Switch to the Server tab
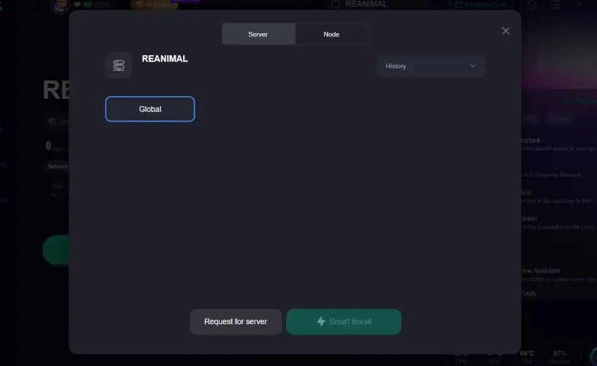Viewport: 597px width, 366px height. pos(258,34)
